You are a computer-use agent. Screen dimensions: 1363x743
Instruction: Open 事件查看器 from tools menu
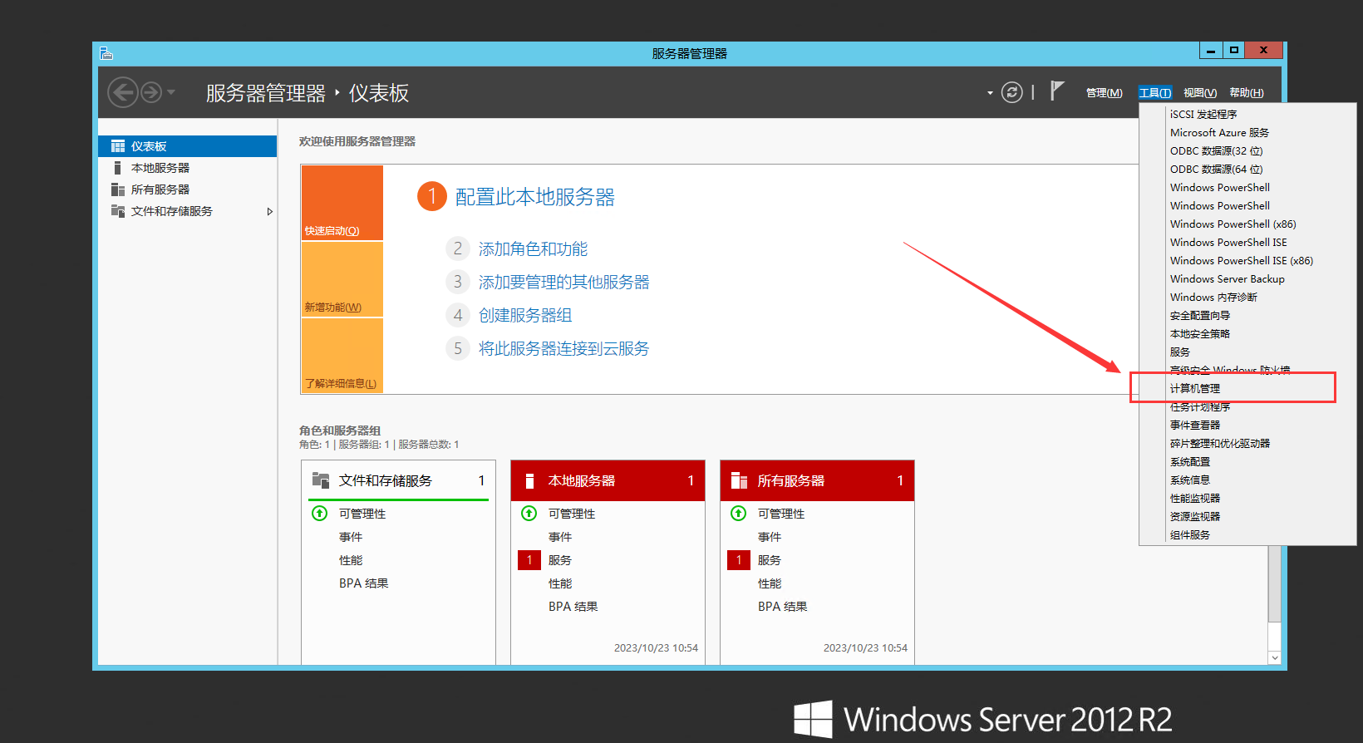click(x=1195, y=426)
